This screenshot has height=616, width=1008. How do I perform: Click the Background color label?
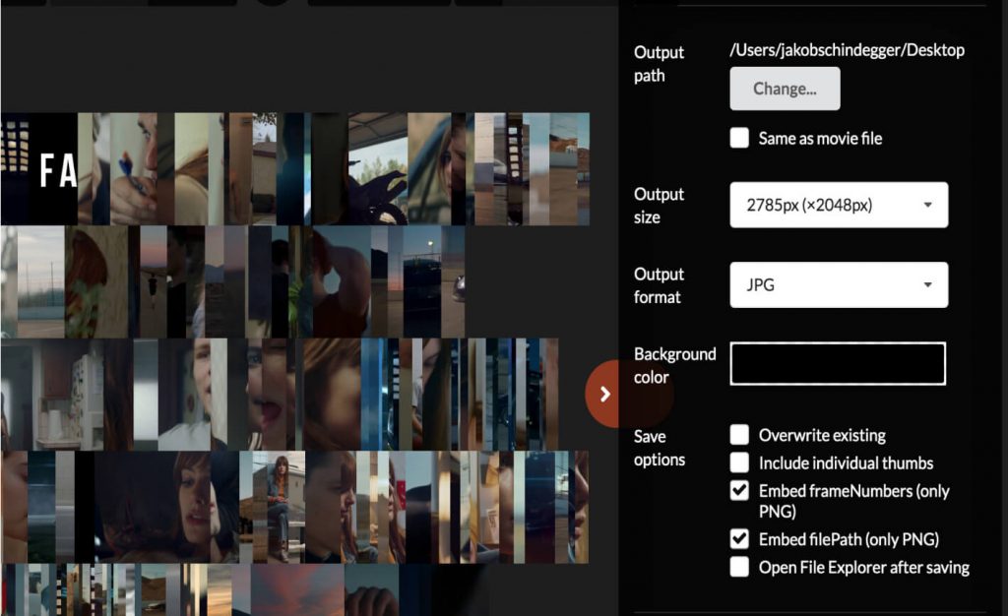tap(674, 365)
